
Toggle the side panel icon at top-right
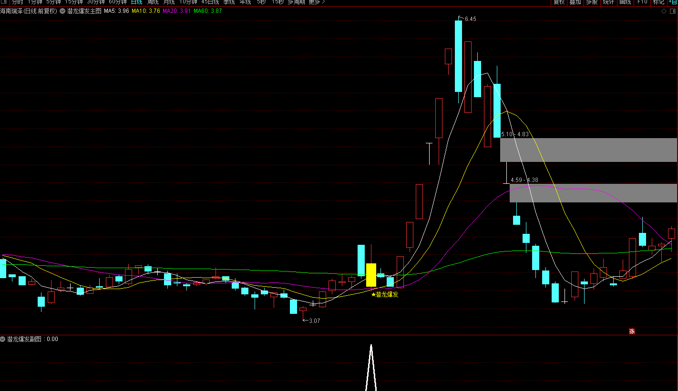(672, 11)
